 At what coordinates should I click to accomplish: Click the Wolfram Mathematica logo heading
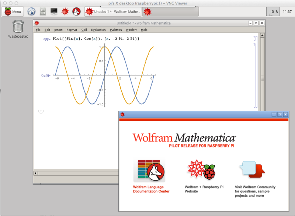(x=184, y=137)
